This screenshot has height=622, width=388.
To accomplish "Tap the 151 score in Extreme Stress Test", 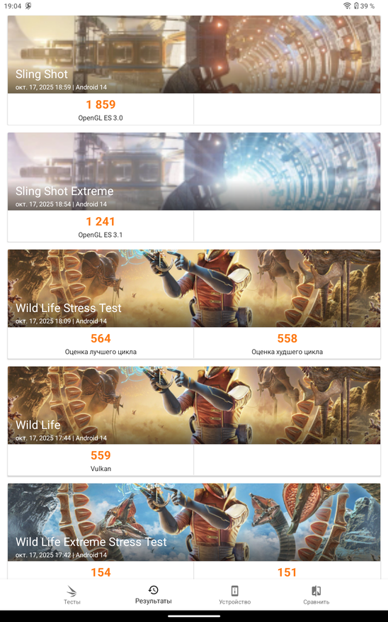I will pyautogui.click(x=287, y=572).
